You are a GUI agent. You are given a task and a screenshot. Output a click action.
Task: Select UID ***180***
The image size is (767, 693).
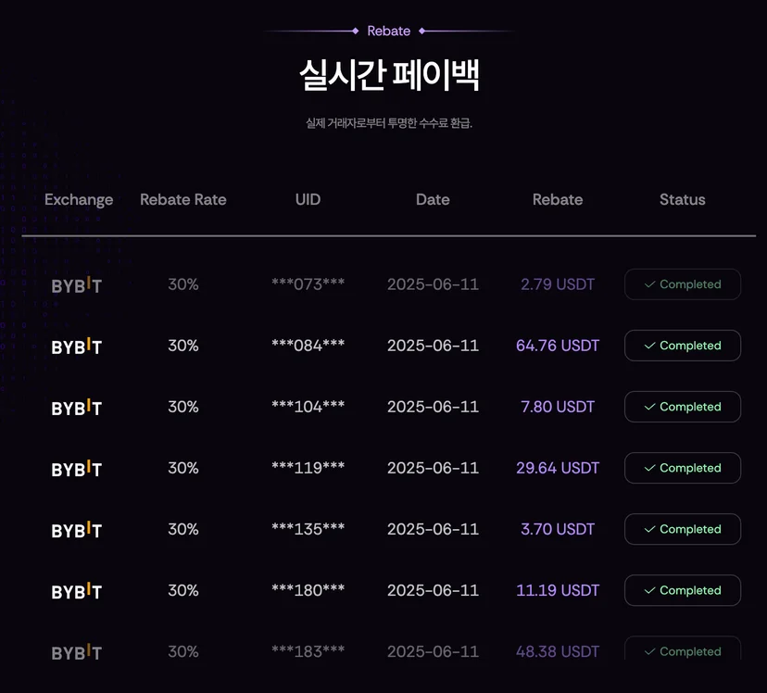point(308,589)
